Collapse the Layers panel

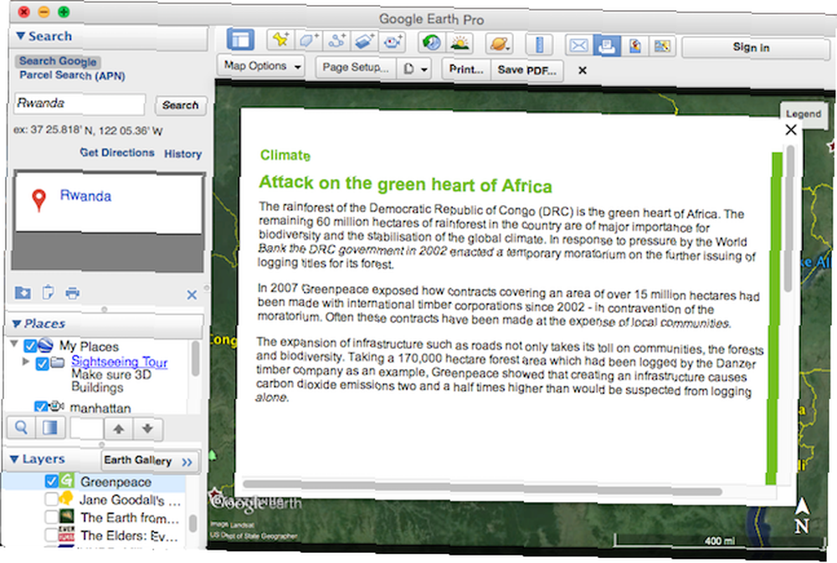point(14,459)
